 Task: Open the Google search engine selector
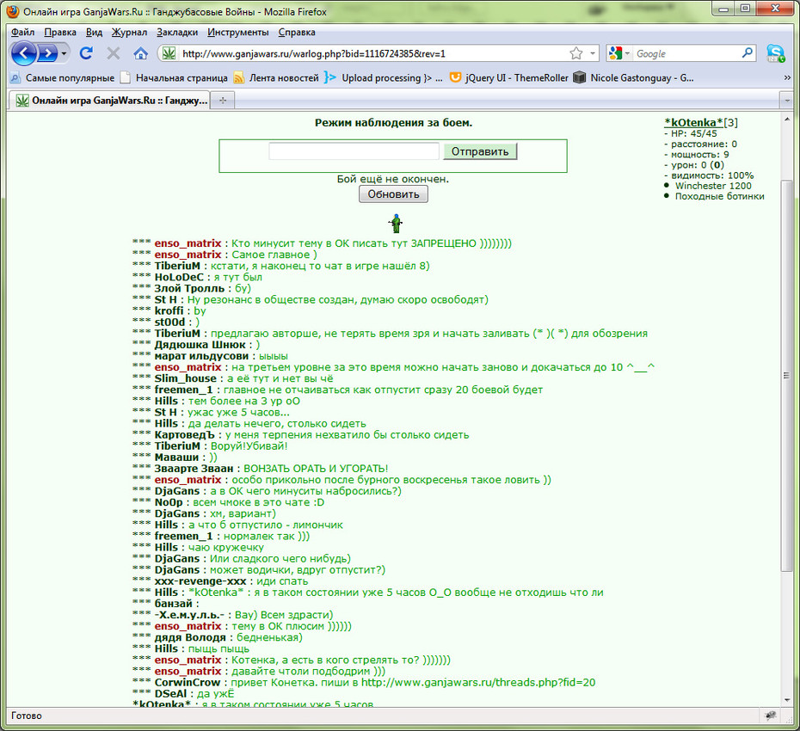click(x=619, y=53)
